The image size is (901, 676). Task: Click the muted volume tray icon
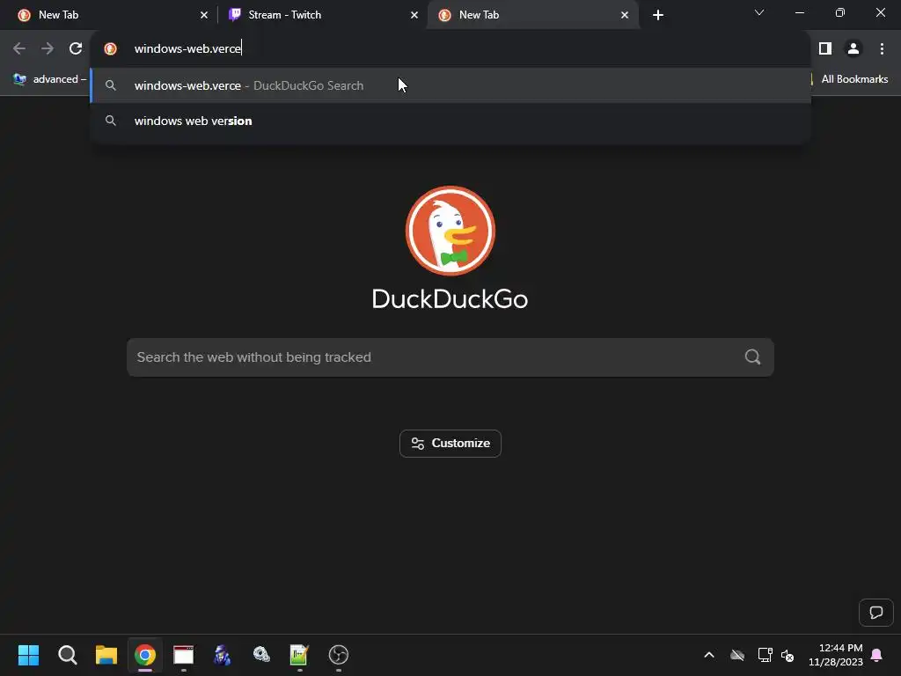pyautogui.click(x=787, y=655)
